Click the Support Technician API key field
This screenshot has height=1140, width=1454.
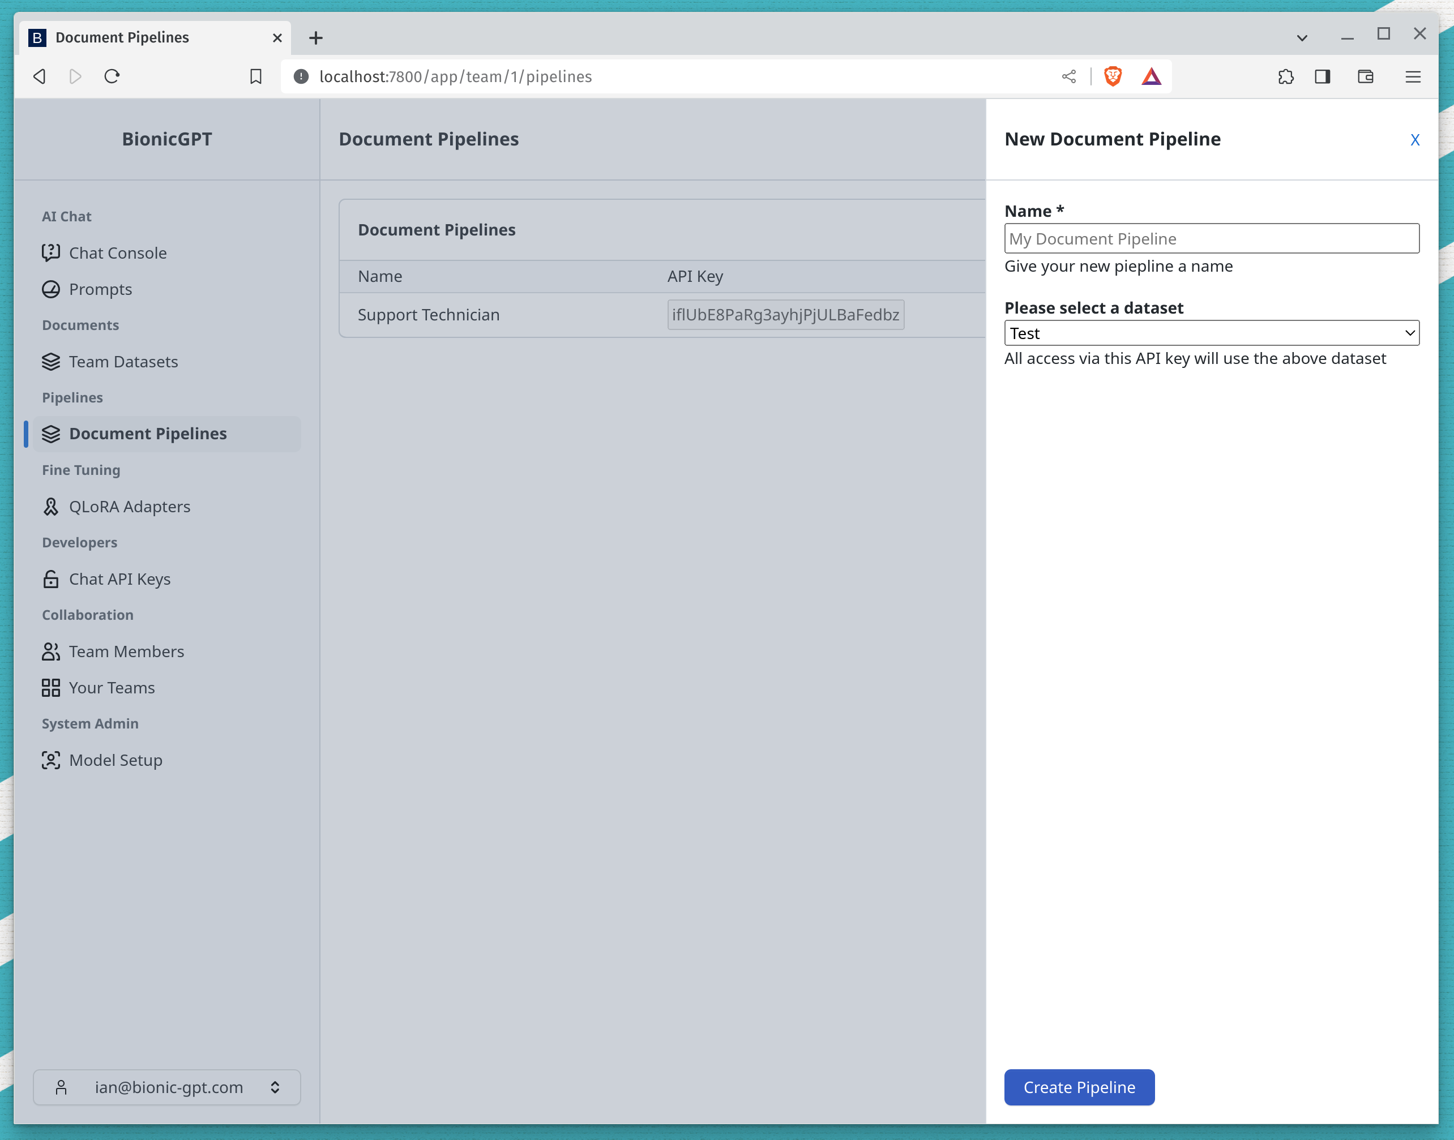(x=785, y=315)
